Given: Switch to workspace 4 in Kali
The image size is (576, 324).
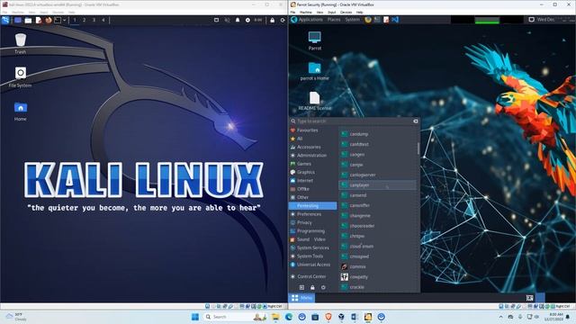Looking at the screenshot, I should pyautogui.click(x=103, y=20).
